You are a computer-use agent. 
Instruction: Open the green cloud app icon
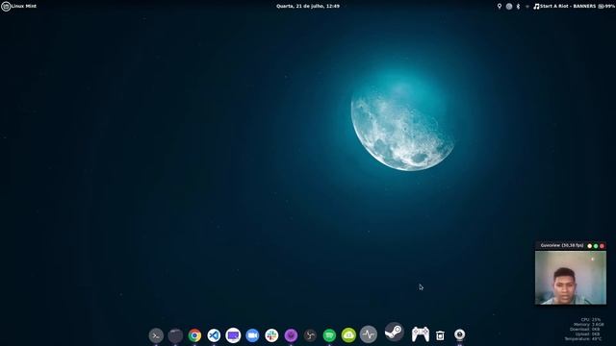coord(348,335)
